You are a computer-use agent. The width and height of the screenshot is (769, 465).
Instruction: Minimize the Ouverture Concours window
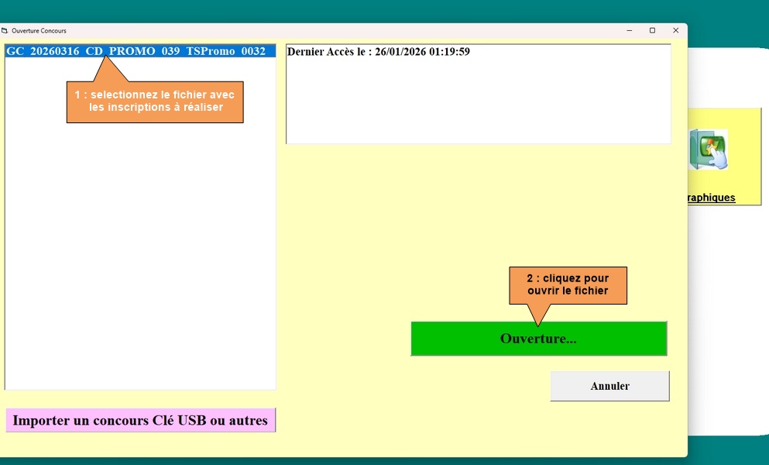pos(628,30)
